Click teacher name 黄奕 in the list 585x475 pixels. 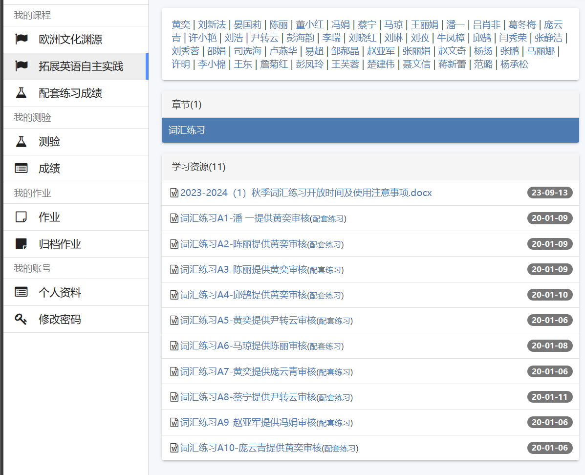[x=181, y=24]
